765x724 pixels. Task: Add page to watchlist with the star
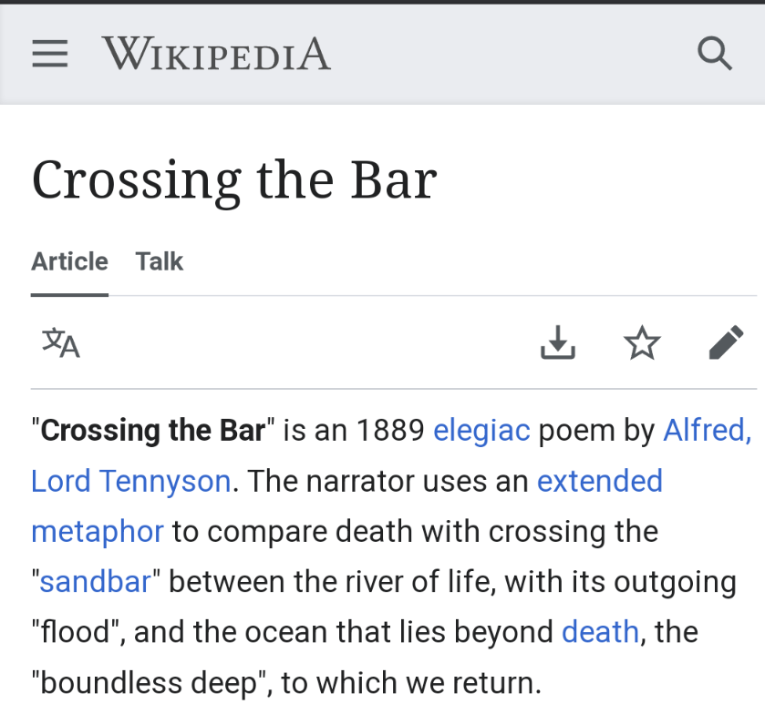[642, 343]
